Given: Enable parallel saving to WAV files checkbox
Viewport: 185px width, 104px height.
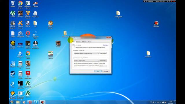Looking at the screenshot, I should click(75, 47).
